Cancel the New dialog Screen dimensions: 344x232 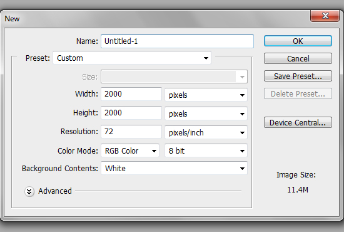tap(298, 58)
